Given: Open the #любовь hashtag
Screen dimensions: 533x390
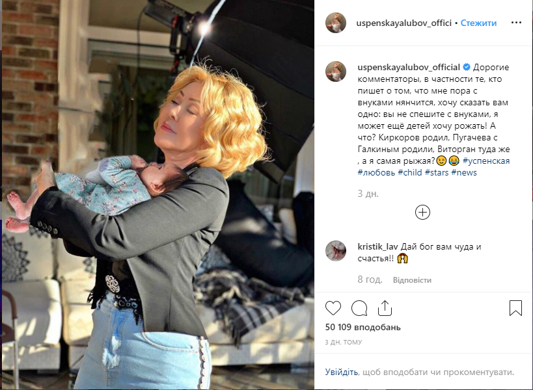Looking at the screenshot, I should tap(376, 172).
